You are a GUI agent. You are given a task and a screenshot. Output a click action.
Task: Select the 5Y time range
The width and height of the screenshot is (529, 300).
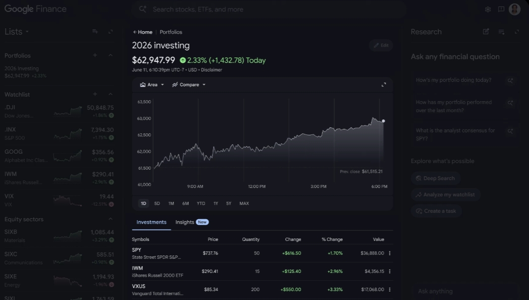point(229,203)
